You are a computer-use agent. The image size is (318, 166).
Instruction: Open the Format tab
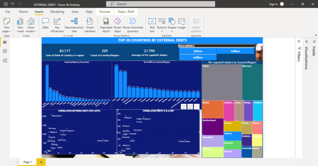(x=105, y=12)
